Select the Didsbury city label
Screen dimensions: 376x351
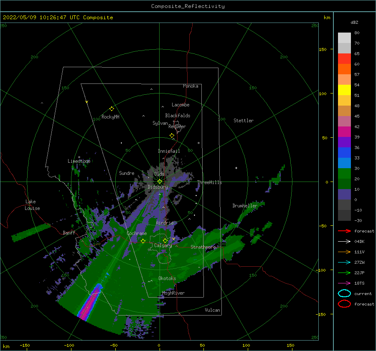click(x=158, y=187)
